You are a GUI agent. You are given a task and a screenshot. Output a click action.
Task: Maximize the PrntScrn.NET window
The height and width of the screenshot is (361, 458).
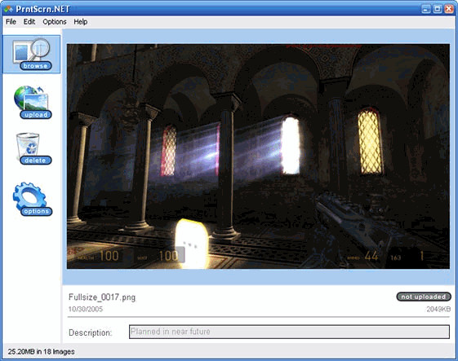pyautogui.click(x=438, y=9)
